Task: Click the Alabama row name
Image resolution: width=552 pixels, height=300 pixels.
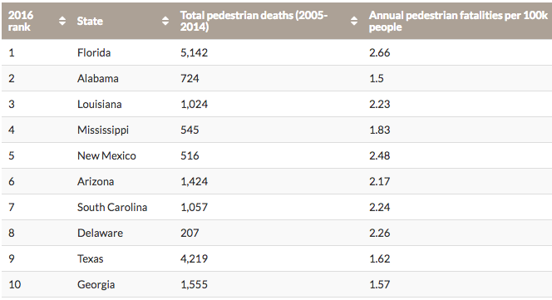Action: tap(98, 78)
